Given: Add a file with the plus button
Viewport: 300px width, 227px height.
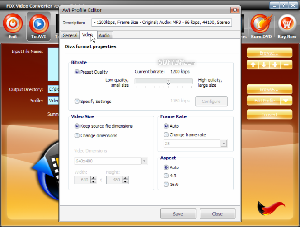Looking at the screenshot, I should point(275,65).
